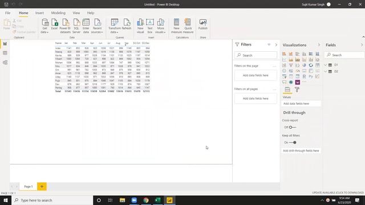Select the Pie chart visual
Screen dimensions: 365x205
click(x=304, y=65)
